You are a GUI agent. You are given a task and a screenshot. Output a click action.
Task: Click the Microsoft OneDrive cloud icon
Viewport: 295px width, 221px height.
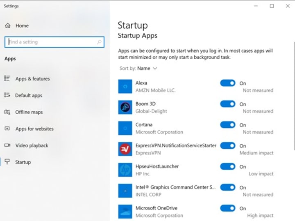(x=125, y=212)
